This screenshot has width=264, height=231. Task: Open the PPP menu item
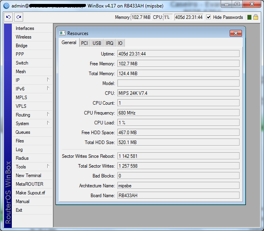[x=32, y=54]
